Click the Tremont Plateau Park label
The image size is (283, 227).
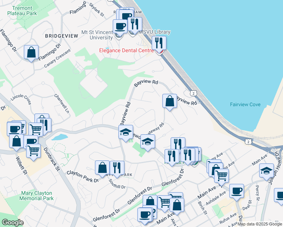tap(22, 10)
